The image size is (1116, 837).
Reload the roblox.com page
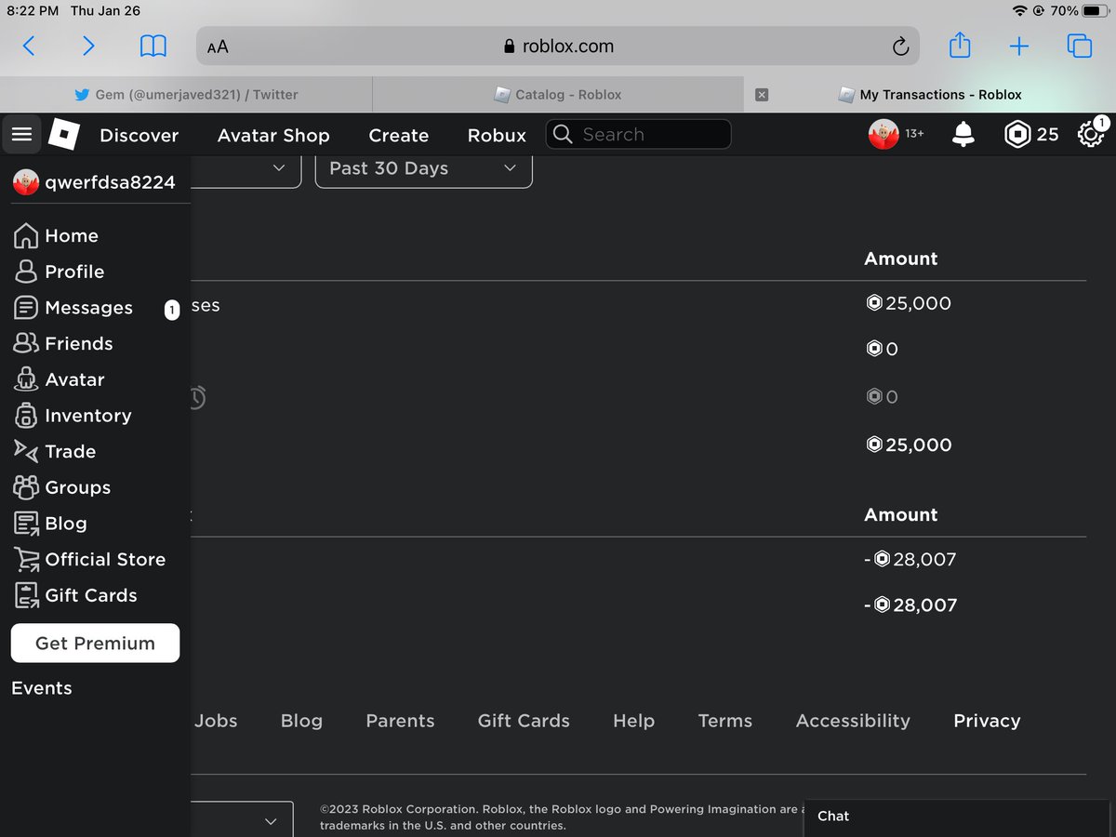coord(900,46)
